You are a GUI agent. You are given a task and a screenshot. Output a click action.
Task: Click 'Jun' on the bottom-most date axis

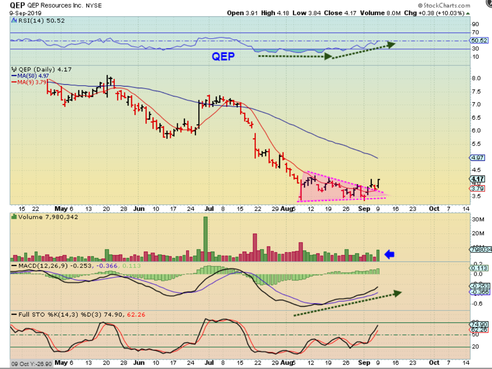[138, 363]
